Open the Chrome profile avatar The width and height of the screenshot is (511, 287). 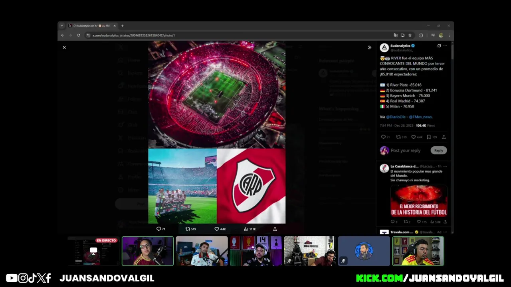pos(441,35)
